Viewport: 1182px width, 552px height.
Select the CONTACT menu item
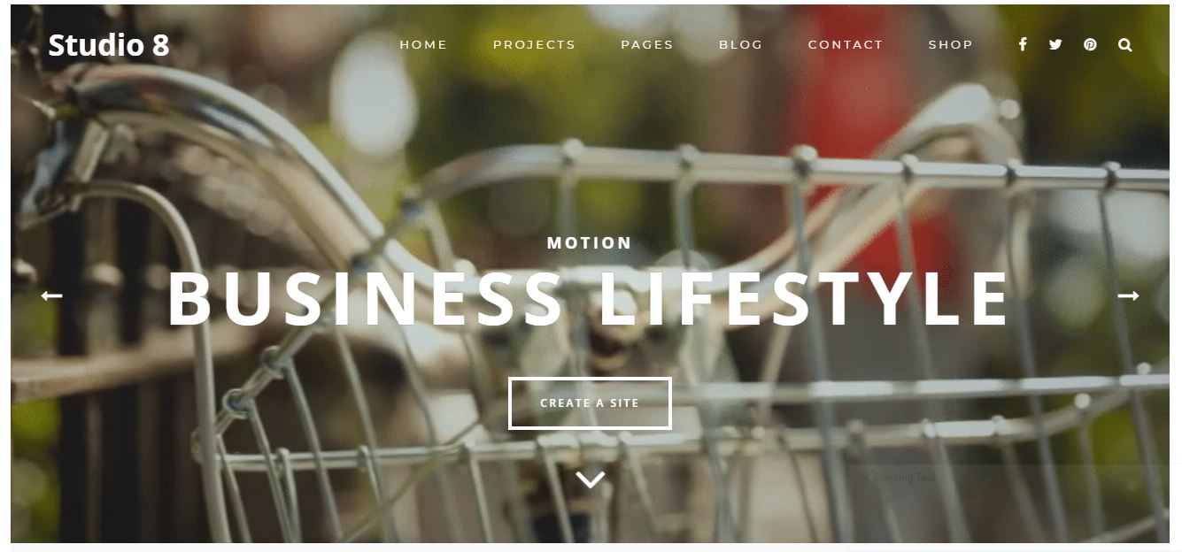[x=846, y=44]
